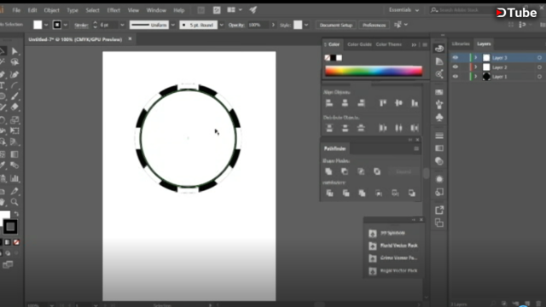Image resolution: width=546 pixels, height=307 pixels.
Task: Click the Divide pathfinder icon
Action: point(329,194)
